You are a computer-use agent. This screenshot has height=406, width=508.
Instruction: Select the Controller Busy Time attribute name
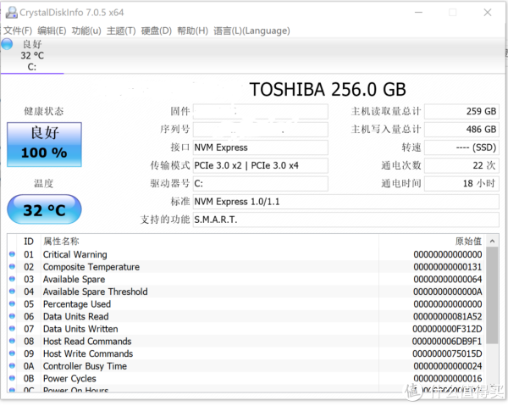[x=85, y=366]
